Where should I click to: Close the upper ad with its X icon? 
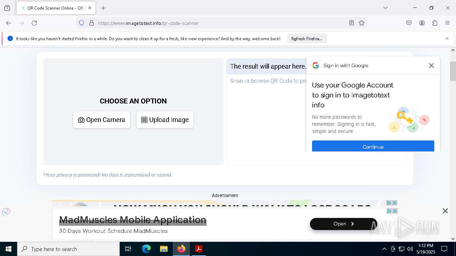tap(395, 203)
